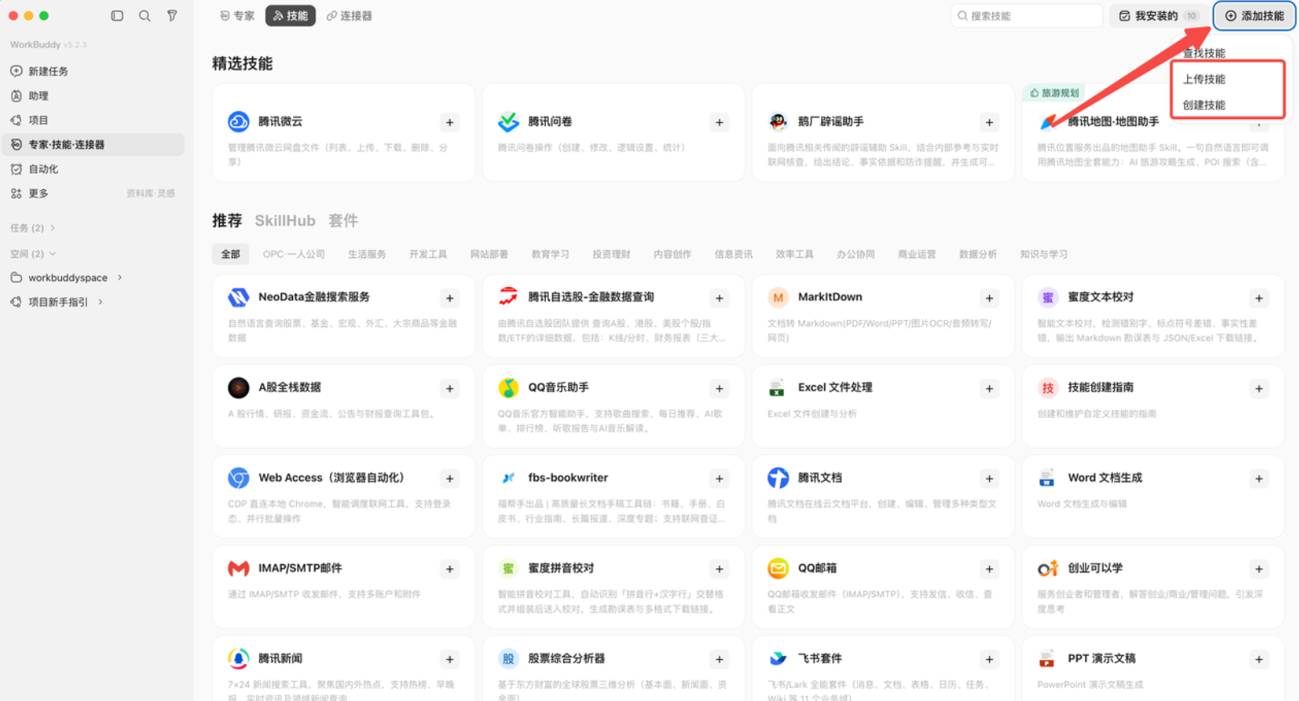1299x701 pixels.
Task: Expand the 项目新手指引 chevron
Action: pyautogui.click(x=101, y=302)
